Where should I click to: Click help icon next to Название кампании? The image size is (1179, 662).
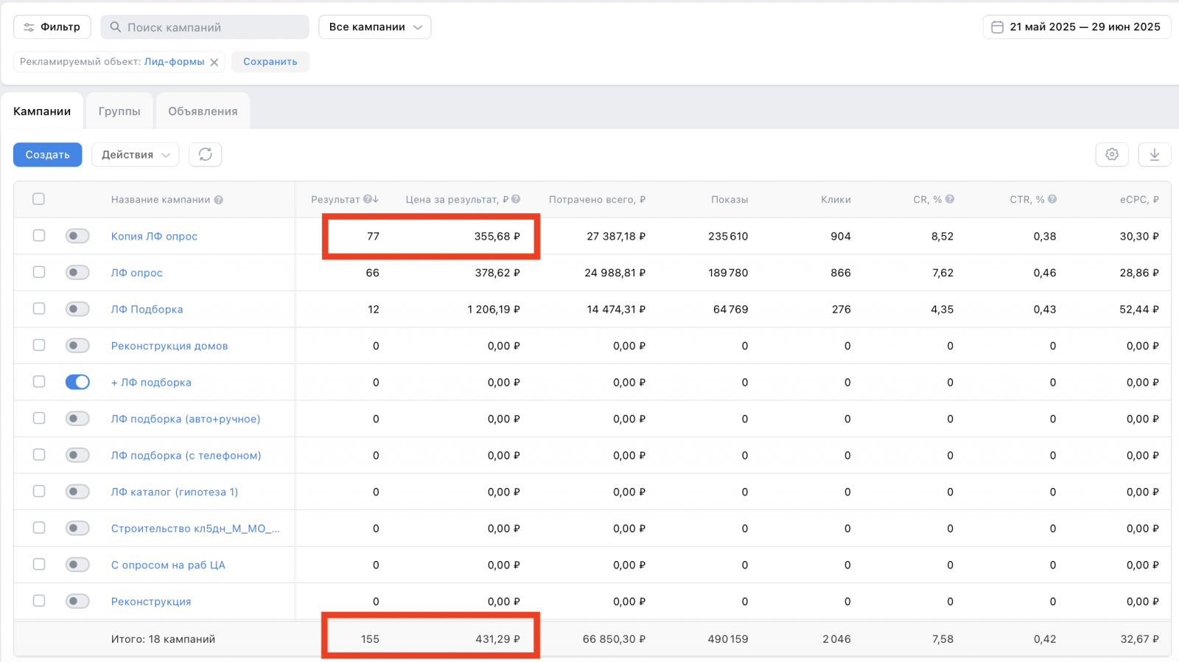tap(219, 200)
